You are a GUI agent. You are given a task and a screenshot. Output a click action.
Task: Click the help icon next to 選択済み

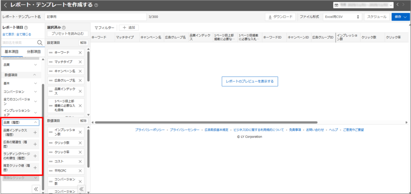tap(64, 27)
